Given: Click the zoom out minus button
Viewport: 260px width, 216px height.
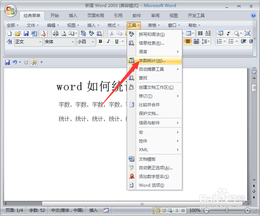Looking at the screenshot, I should pyautogui.click(x=206, y=211).
